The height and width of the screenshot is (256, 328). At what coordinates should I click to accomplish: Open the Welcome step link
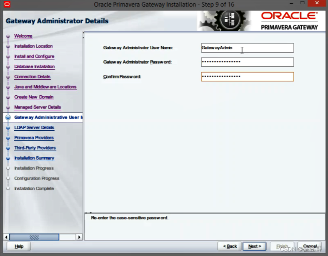[23, 36]
